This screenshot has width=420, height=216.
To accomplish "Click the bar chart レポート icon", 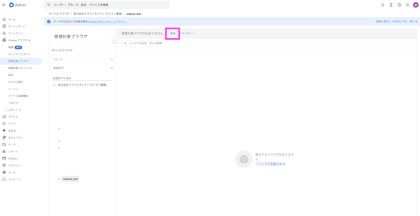I will (4, 151).
